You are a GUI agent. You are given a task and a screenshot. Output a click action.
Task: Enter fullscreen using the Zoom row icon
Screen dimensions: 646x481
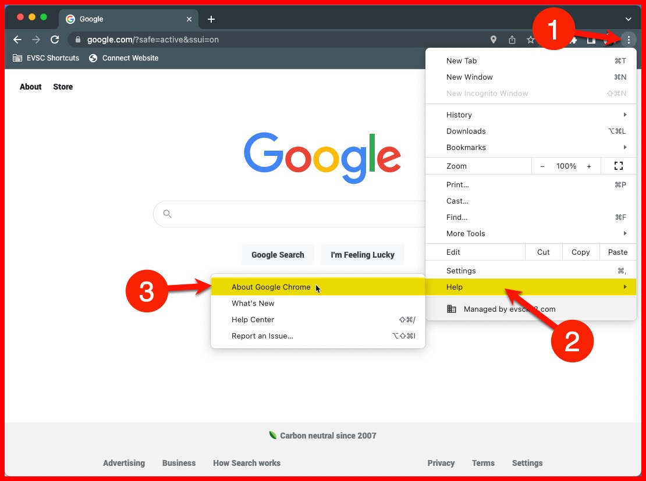pyautogui.click(x=619, y=166)
